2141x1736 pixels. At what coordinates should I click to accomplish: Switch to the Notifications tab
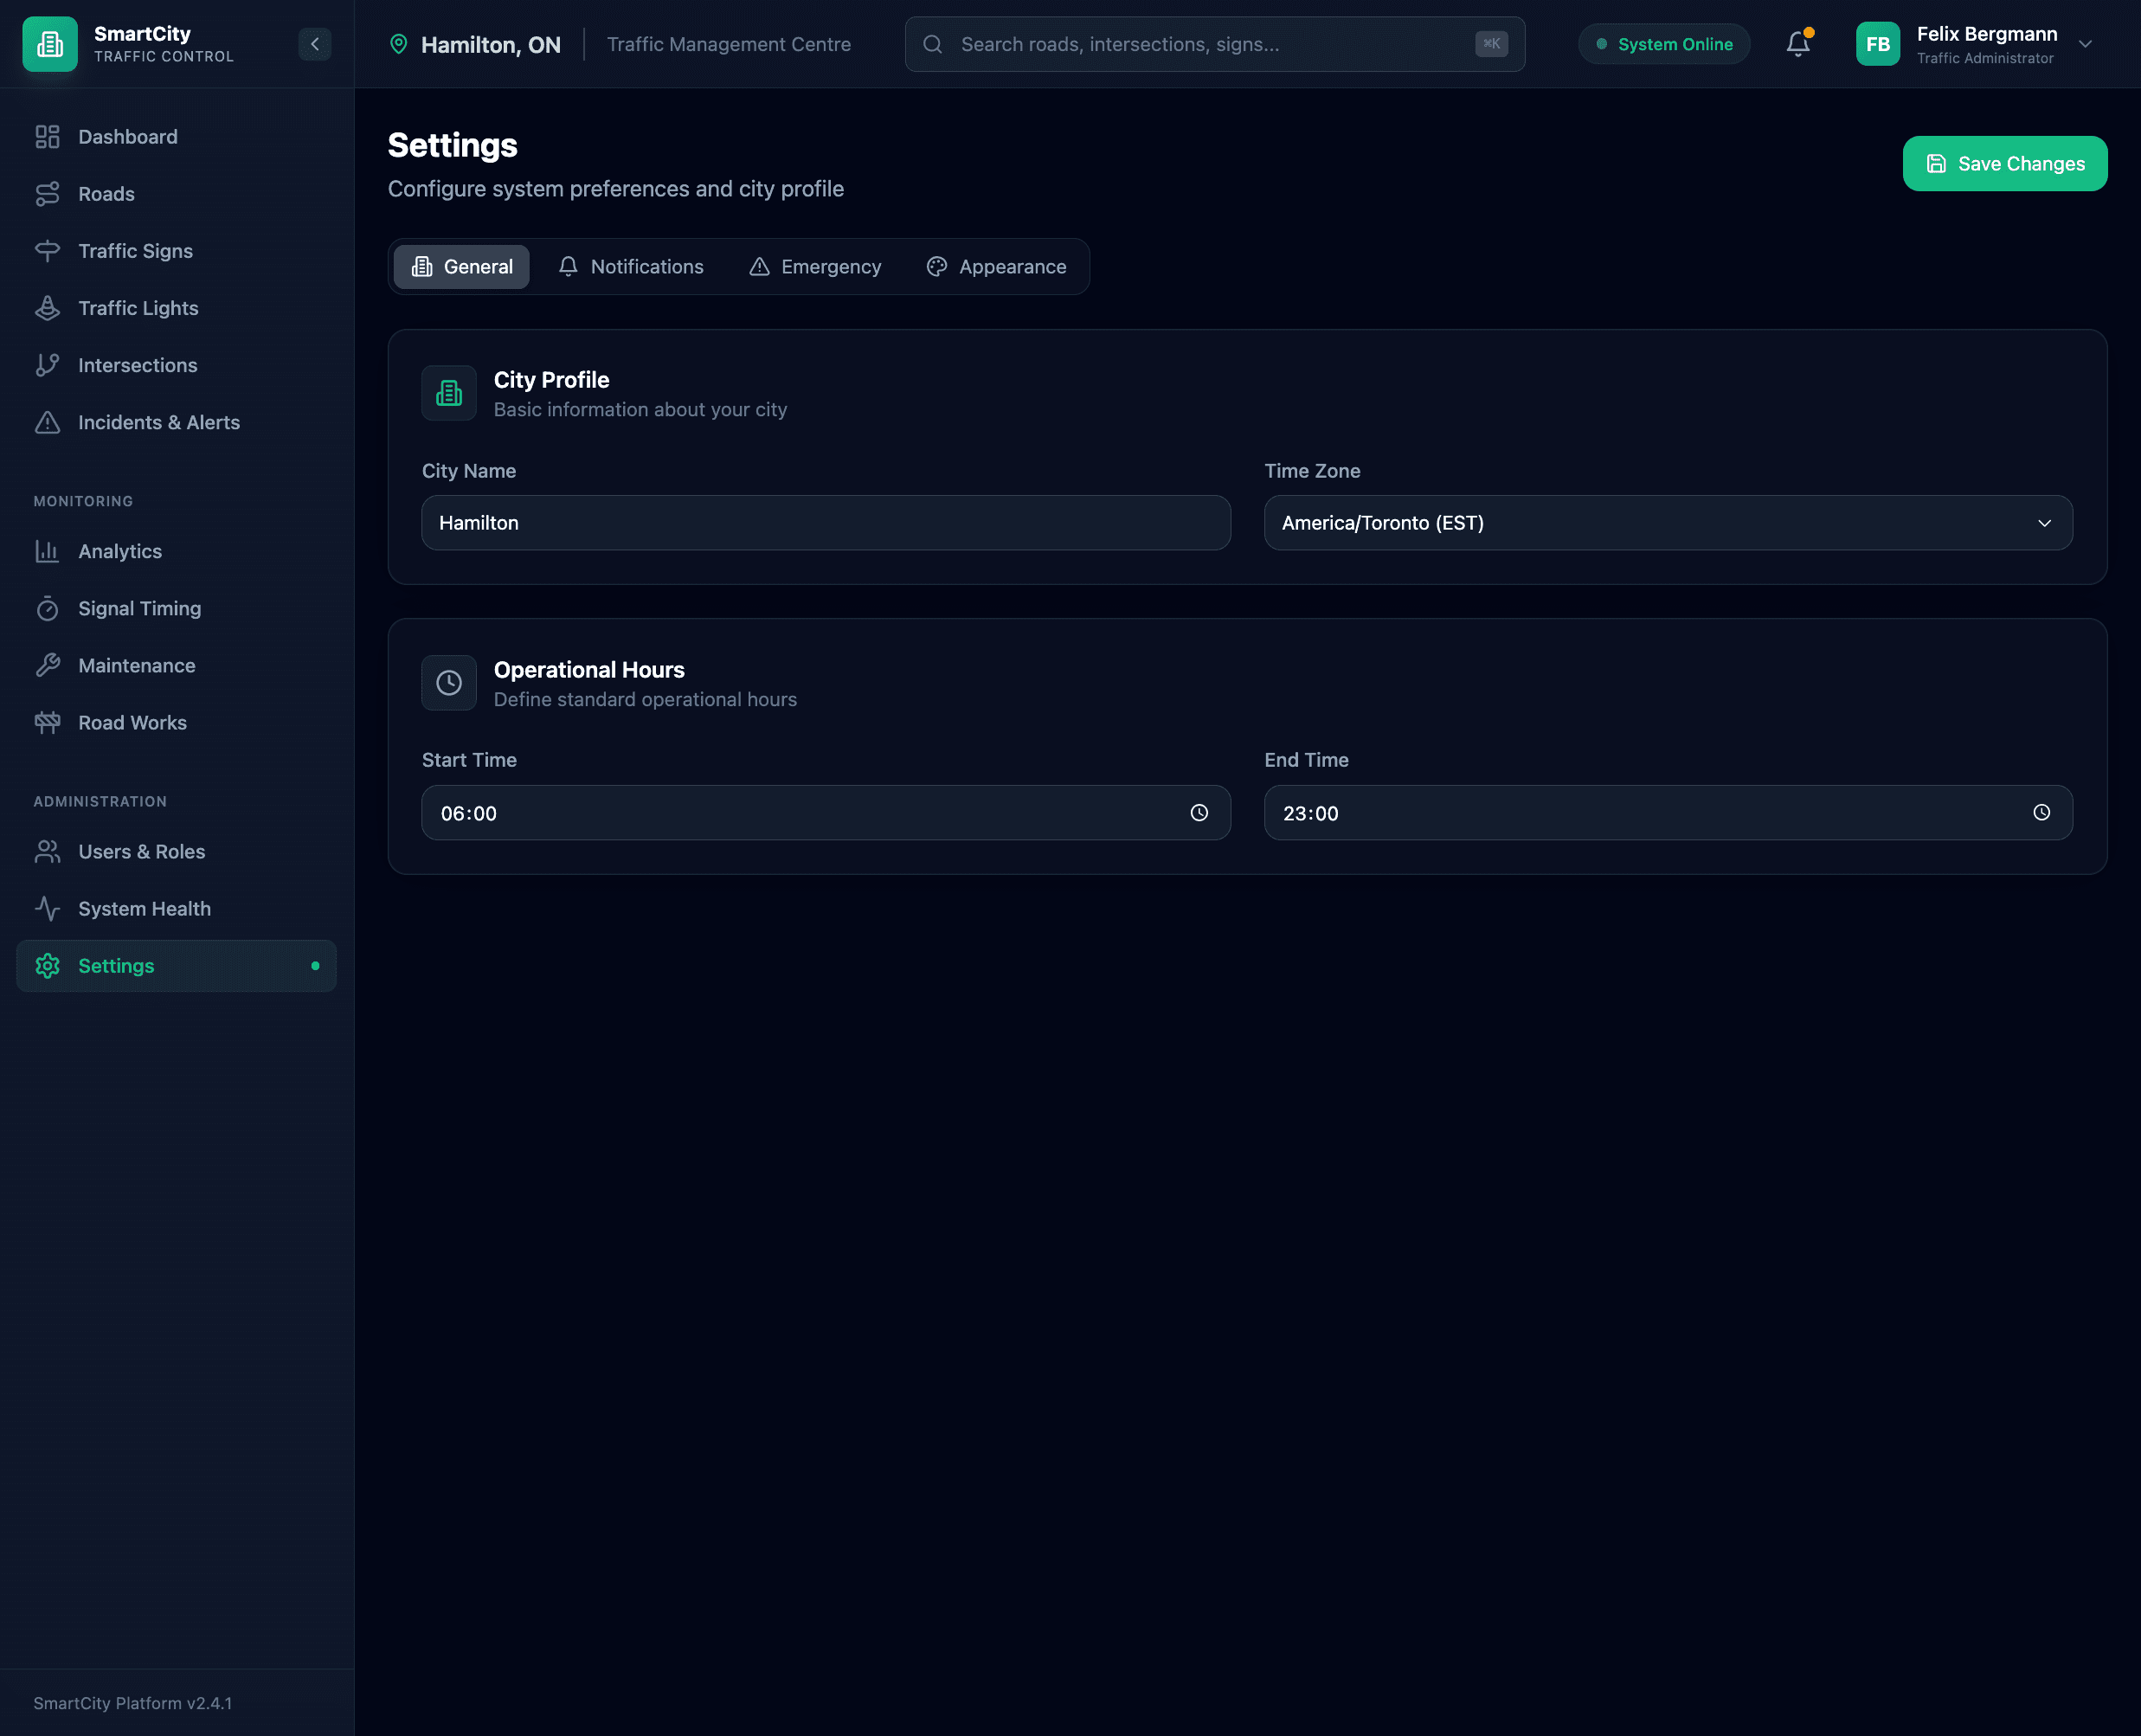[x=631, y=267]
